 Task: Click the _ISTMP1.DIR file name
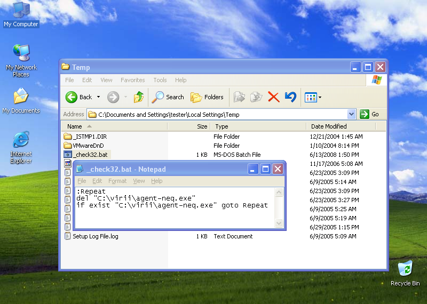tap(90, 137)
